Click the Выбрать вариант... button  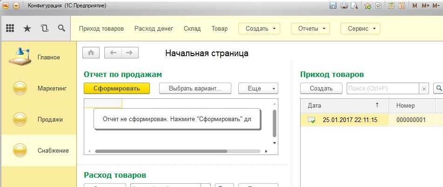pos(194,88)
